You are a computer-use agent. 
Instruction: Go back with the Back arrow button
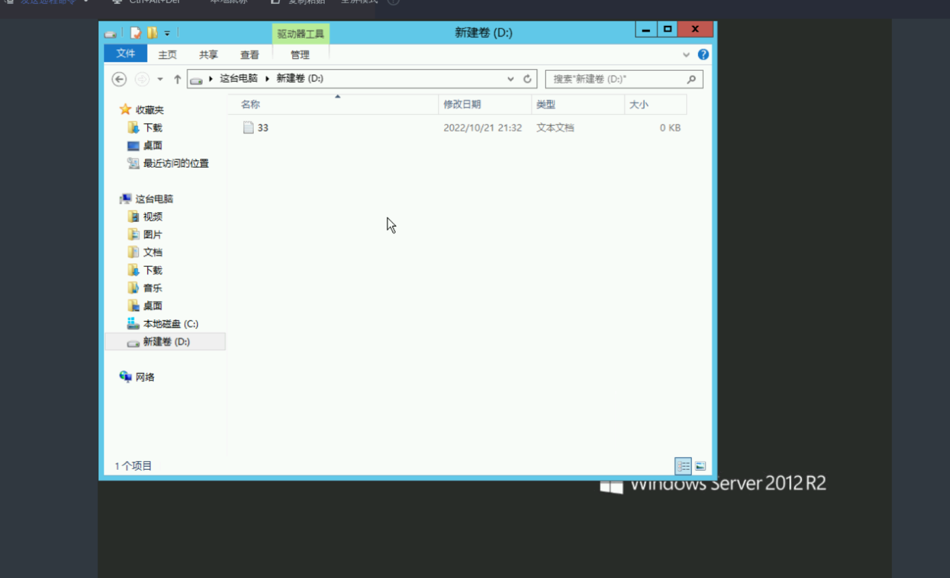(x=119, y=79)
